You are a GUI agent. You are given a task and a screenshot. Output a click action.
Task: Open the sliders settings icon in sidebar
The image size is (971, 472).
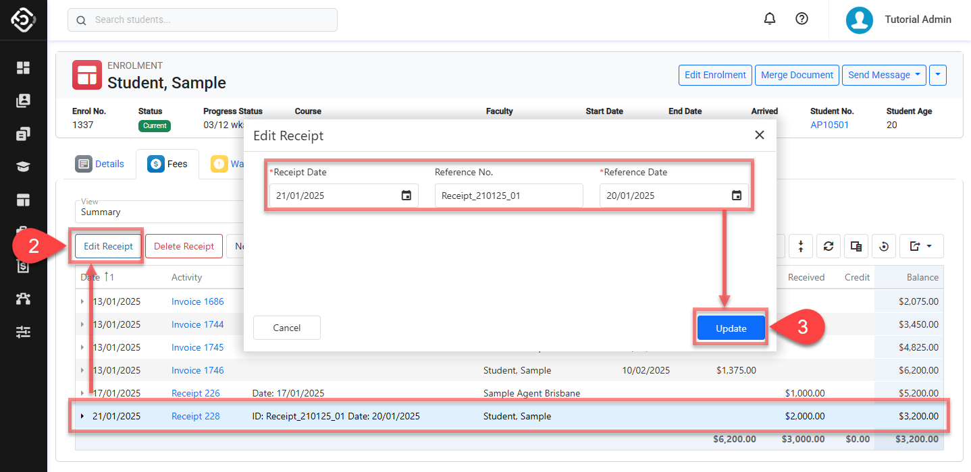point(24,332)
